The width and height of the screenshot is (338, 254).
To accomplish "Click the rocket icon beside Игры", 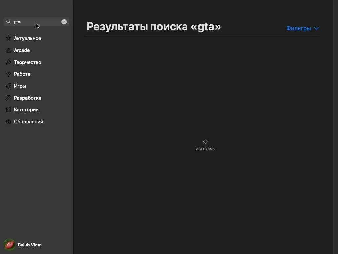I will point(8,86).
